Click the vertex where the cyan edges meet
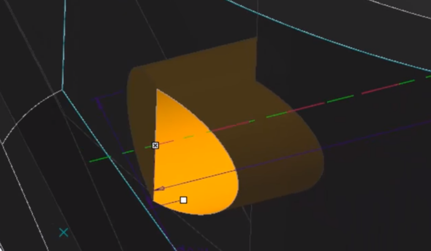 62,90
